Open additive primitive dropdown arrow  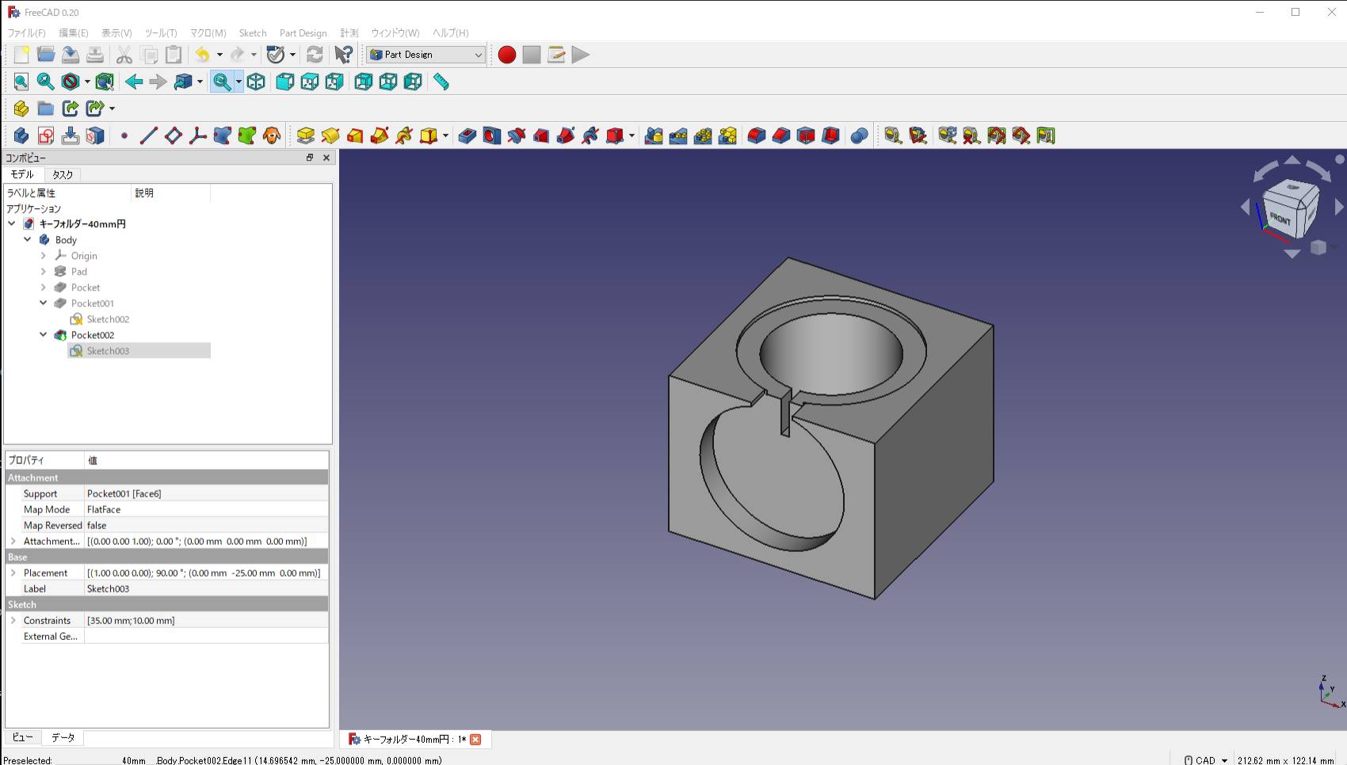click(445, 135)
